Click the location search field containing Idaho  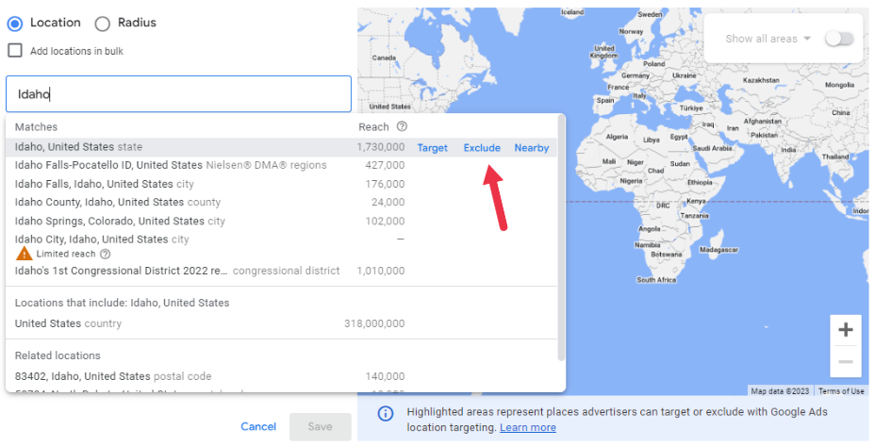pos(178,94)
